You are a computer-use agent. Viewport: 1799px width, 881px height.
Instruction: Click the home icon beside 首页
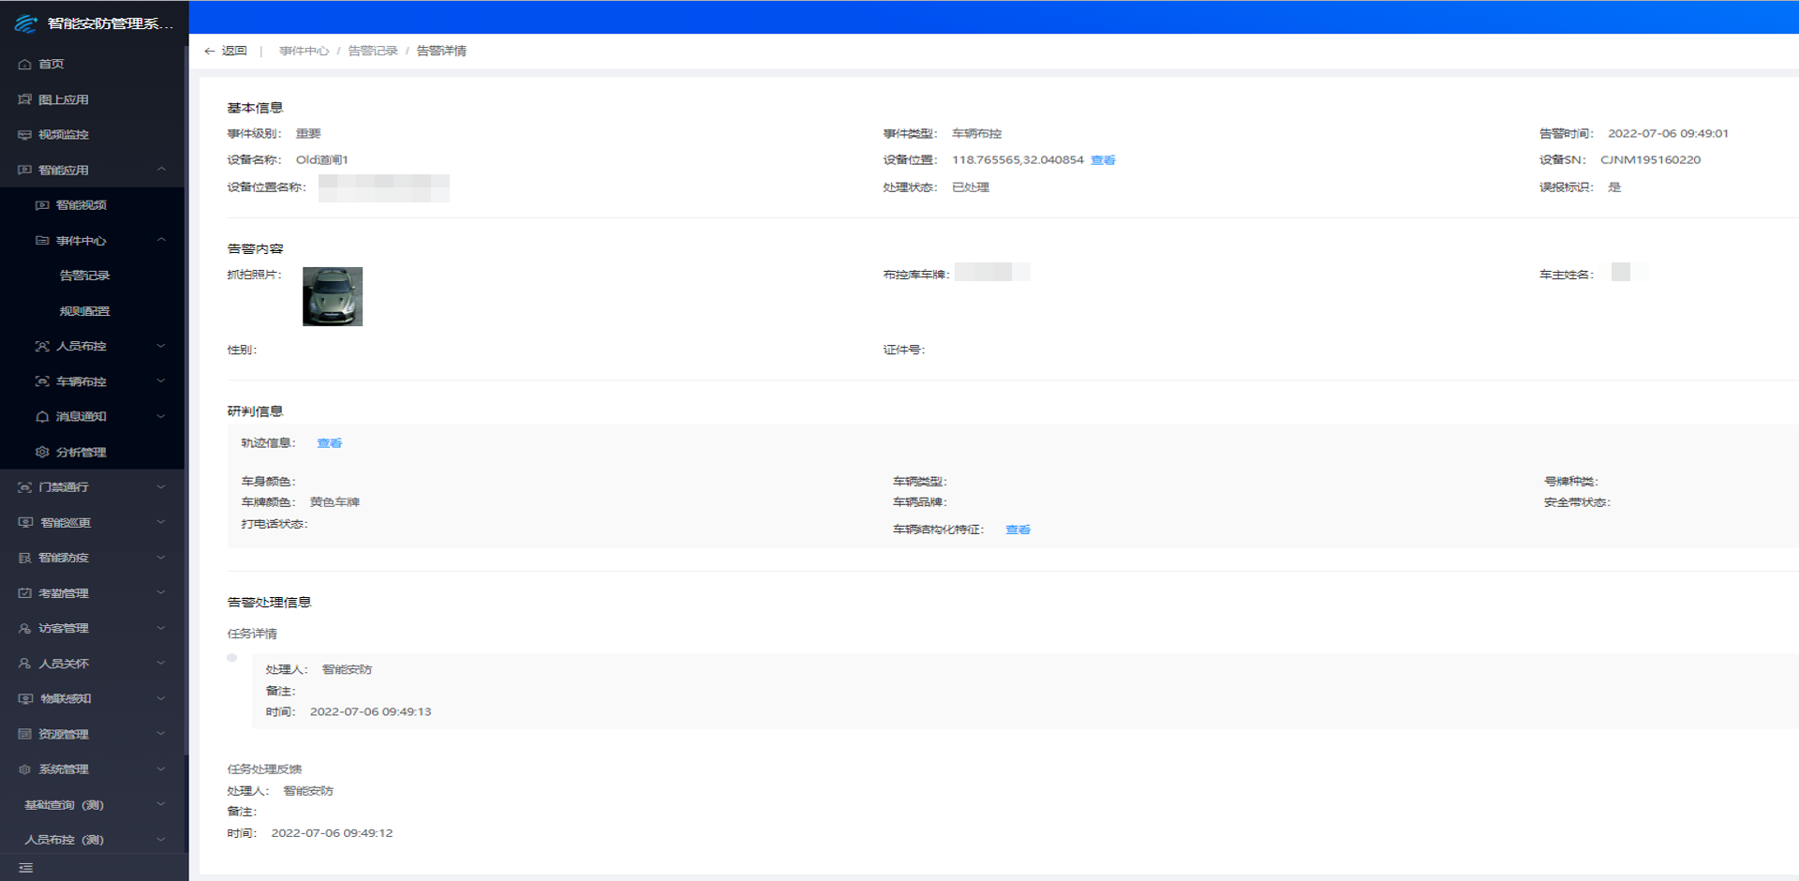click(24, 65)
